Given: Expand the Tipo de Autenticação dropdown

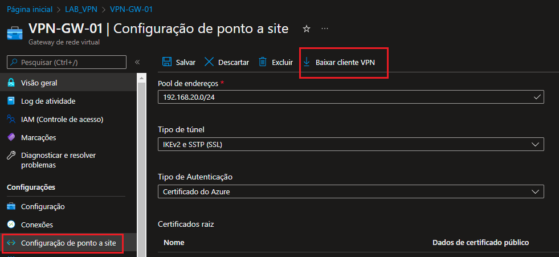Looking at the screenshot, I should pos(350,191).
